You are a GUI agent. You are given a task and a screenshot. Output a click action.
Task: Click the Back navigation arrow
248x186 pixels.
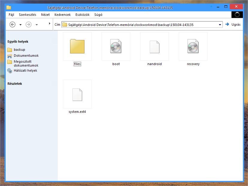(13, 24)
